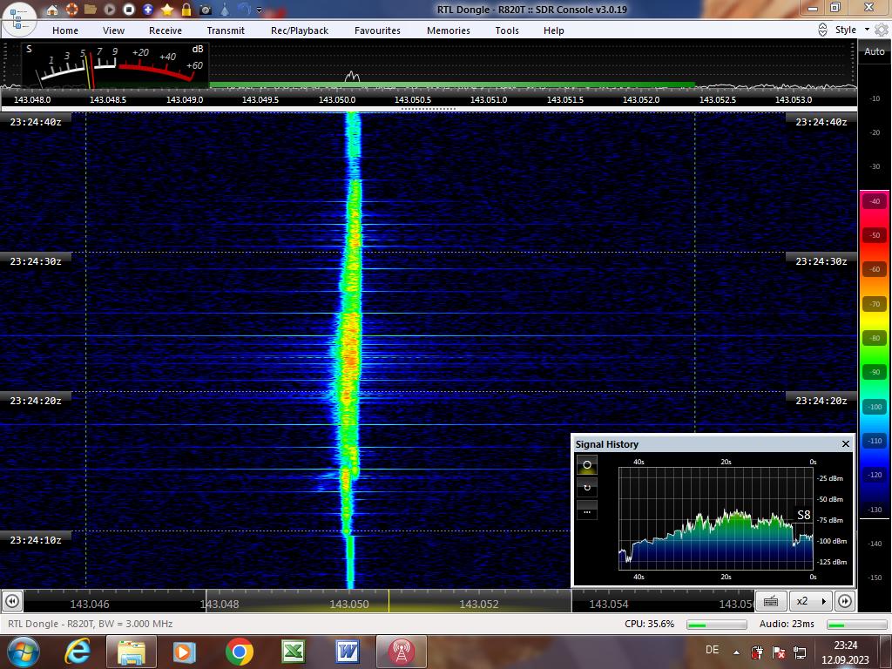
Task: Click the DE language indicator
Action: (x=712, y=650)
